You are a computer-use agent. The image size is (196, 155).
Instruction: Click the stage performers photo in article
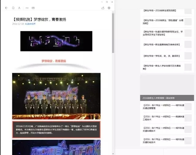point(56,96)
